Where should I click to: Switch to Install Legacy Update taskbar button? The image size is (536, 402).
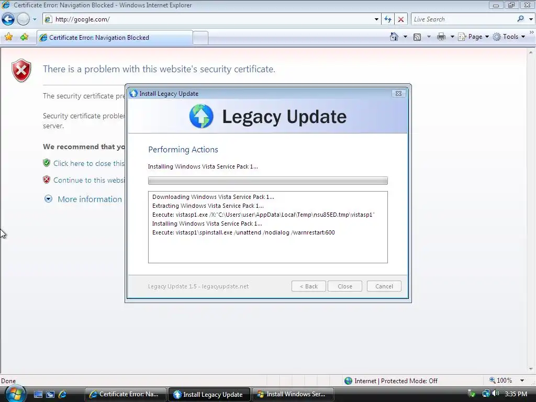[x=208, y=394]
